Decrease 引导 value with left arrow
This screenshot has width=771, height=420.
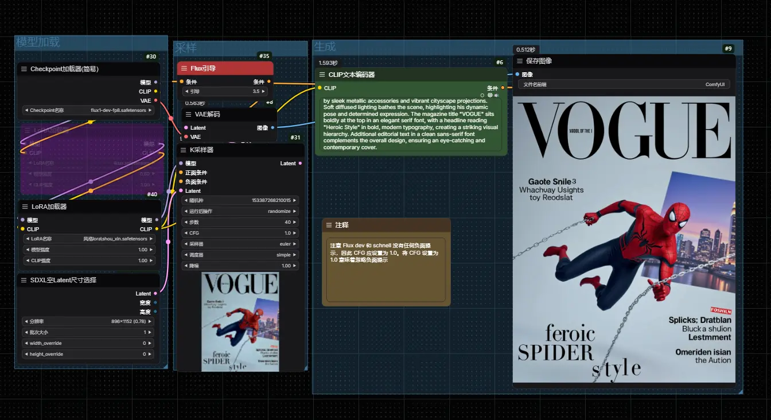tap(186, 91)
